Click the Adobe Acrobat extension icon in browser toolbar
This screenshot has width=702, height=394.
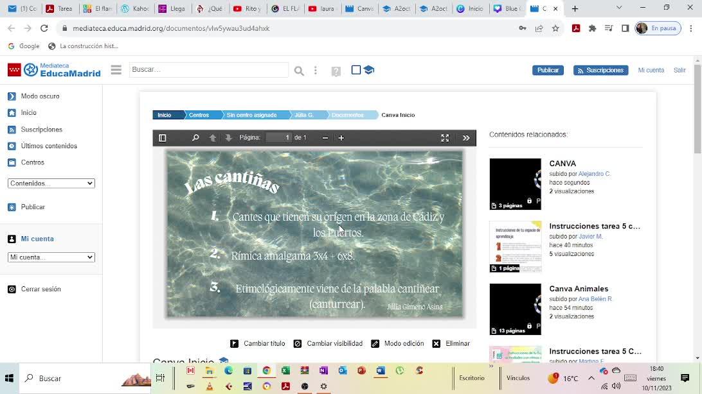coord(576,28)
